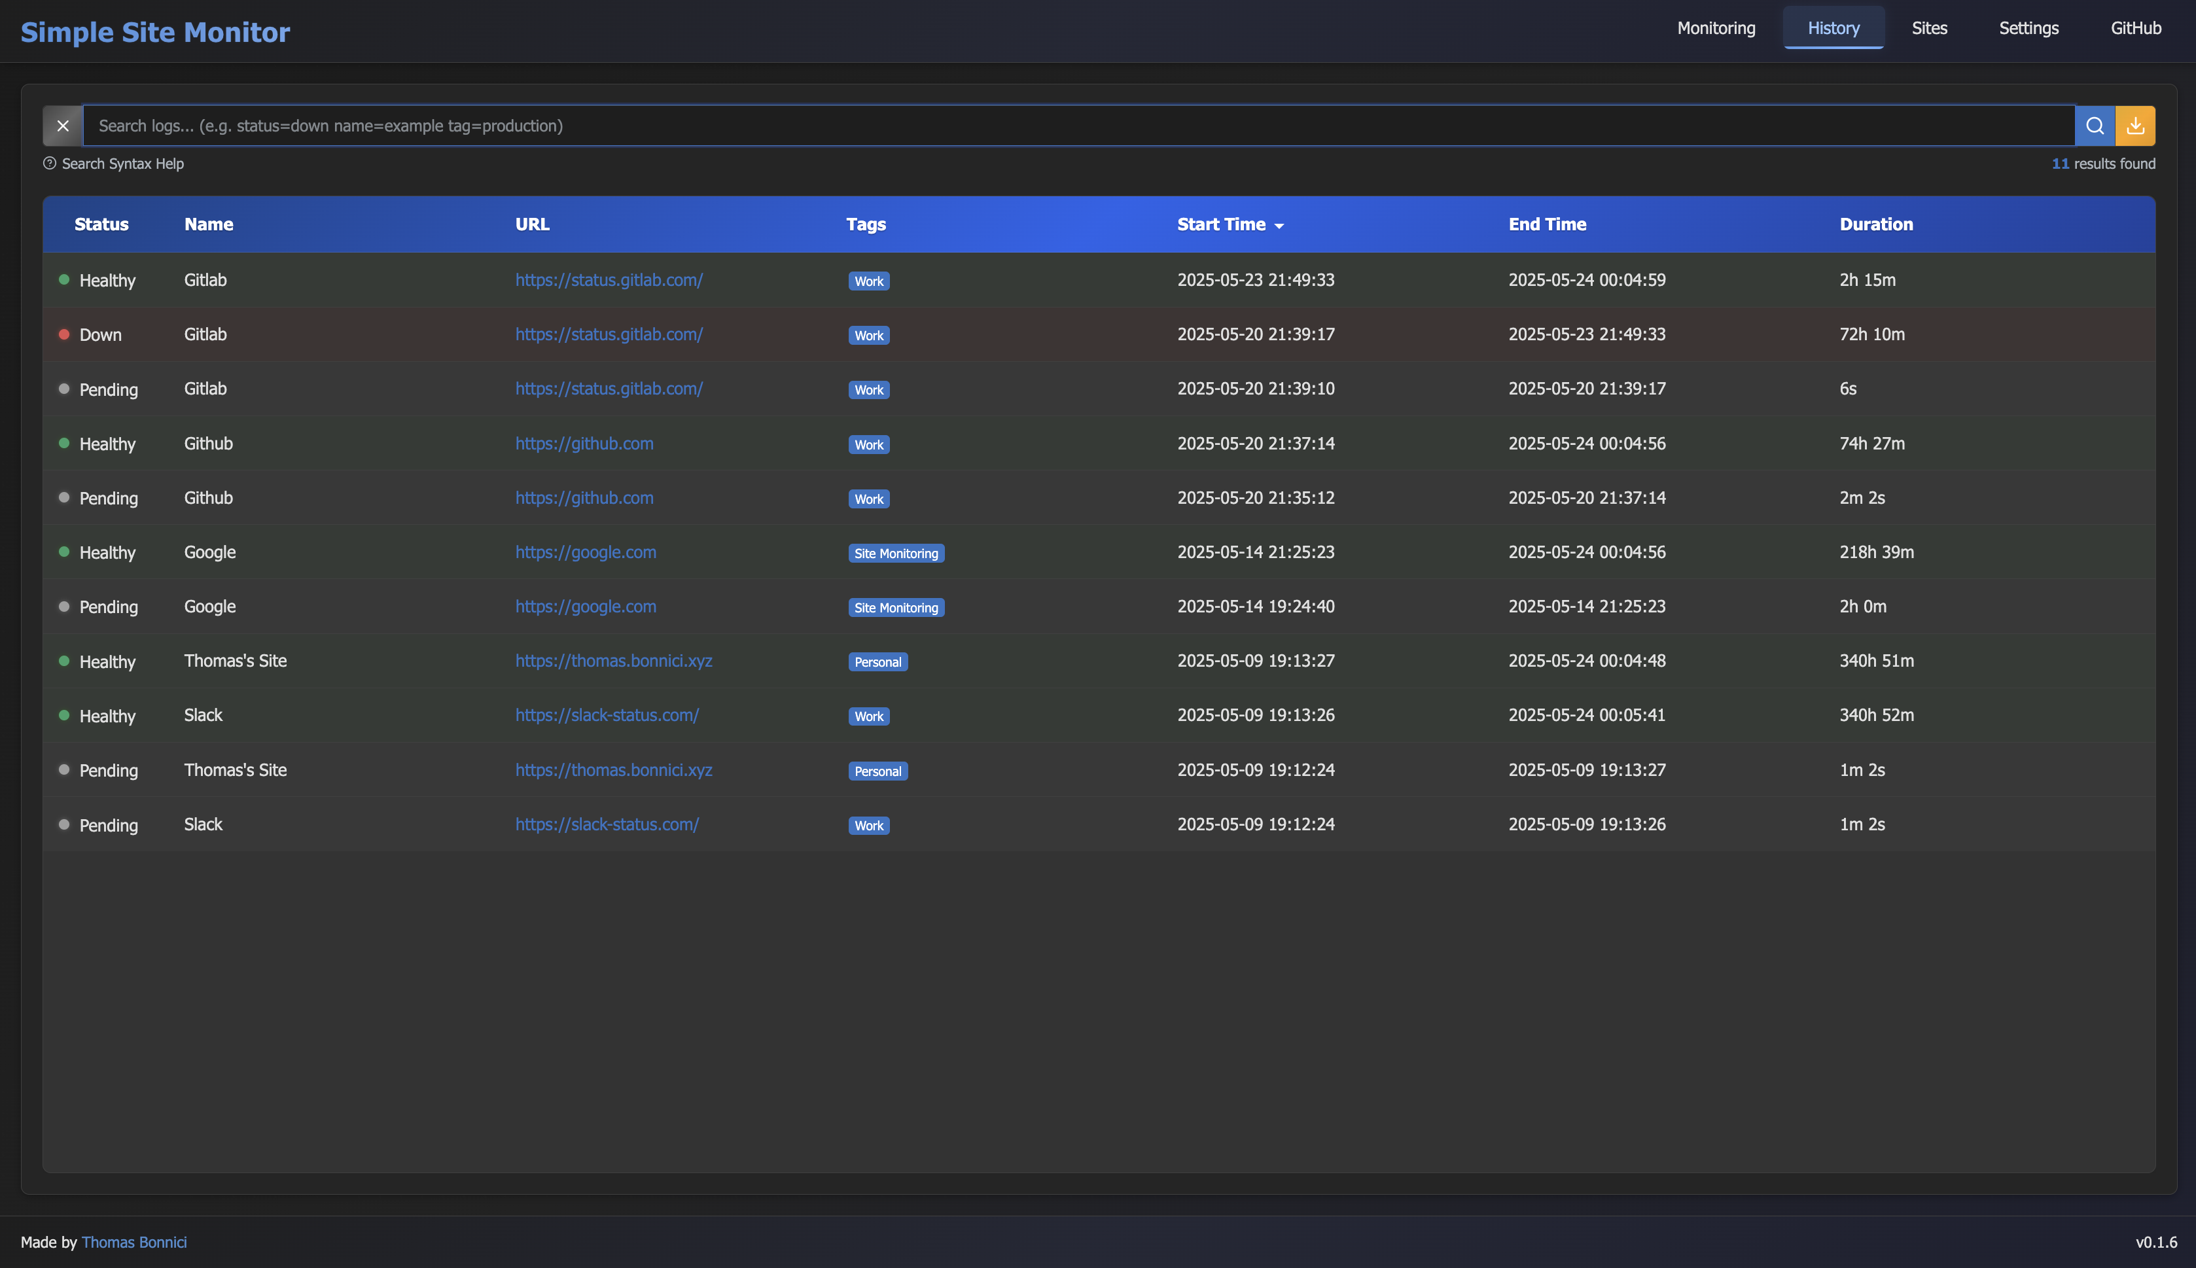Open the Thomas Bonnici footer link

pyautogui.click(x=134, y=1242)
